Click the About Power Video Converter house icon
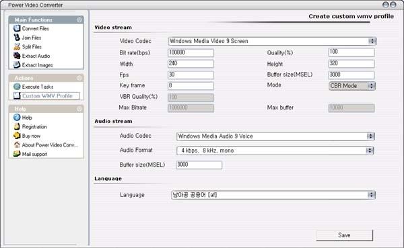The image size is (404, 248). click(17, 145)
